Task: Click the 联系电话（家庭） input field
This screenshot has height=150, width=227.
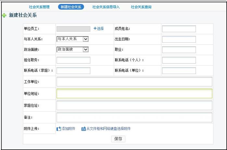Action: tap(73, 70)
